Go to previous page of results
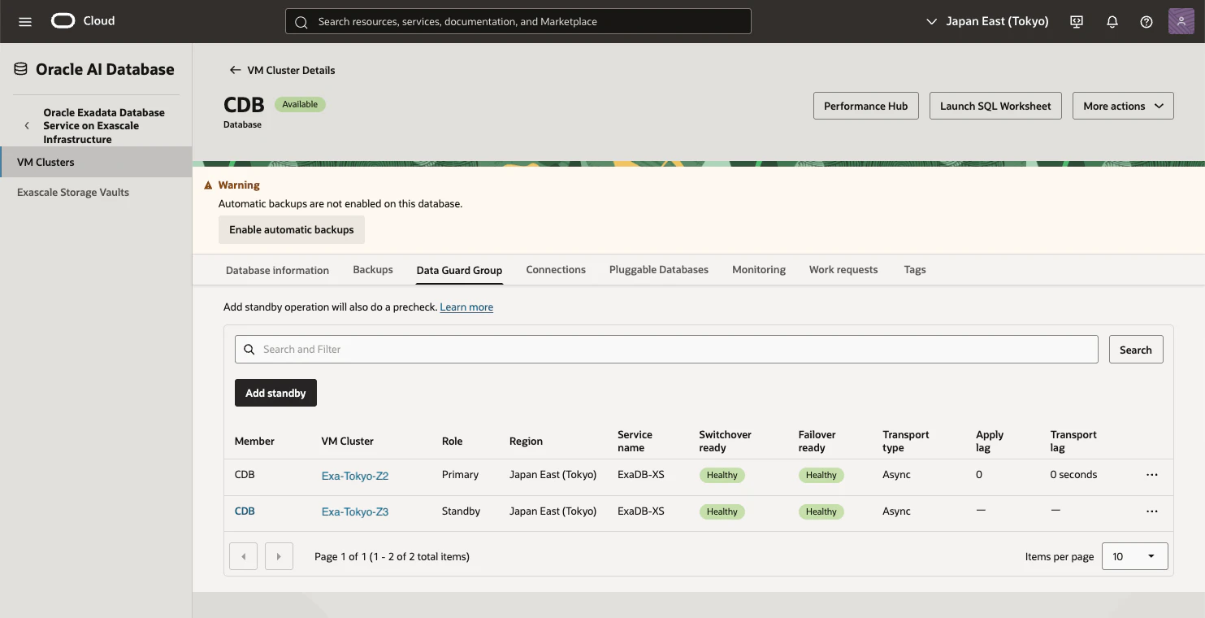 [x=244, y=556]
